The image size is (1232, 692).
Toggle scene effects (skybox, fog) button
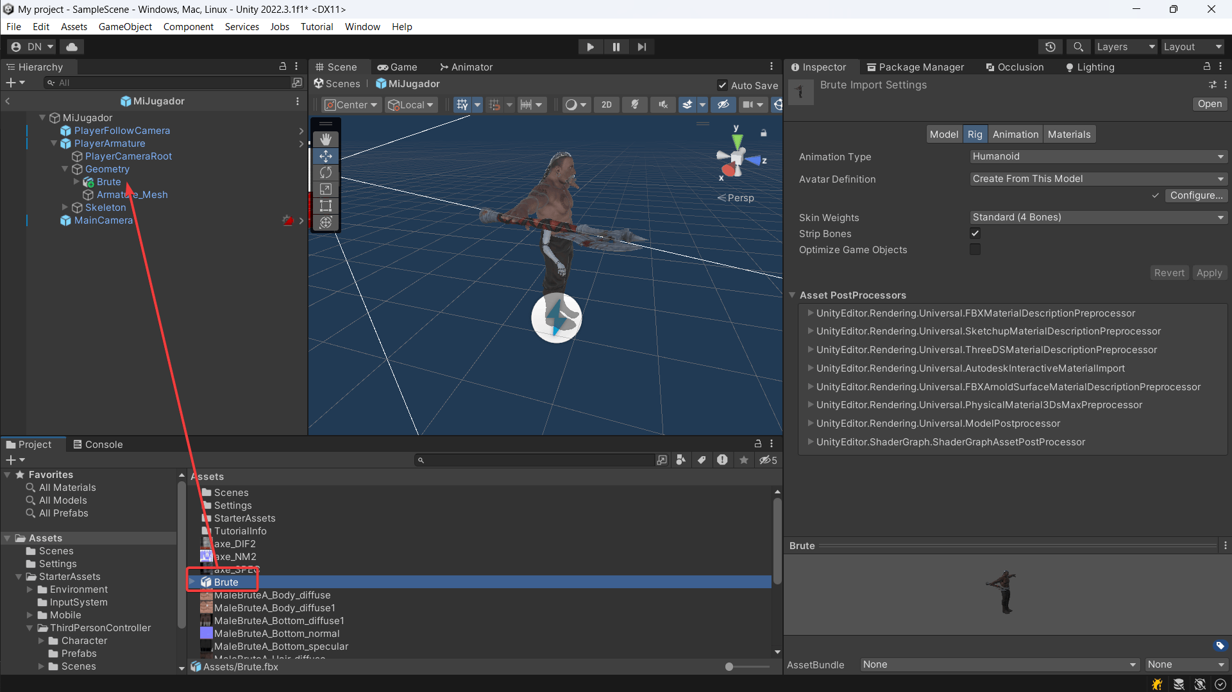(688, 104)
